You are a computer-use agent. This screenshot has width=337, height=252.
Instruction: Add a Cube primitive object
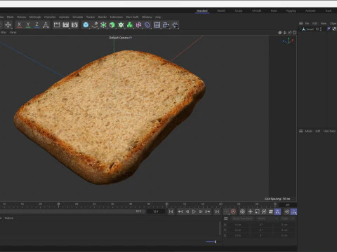(86, 24)
